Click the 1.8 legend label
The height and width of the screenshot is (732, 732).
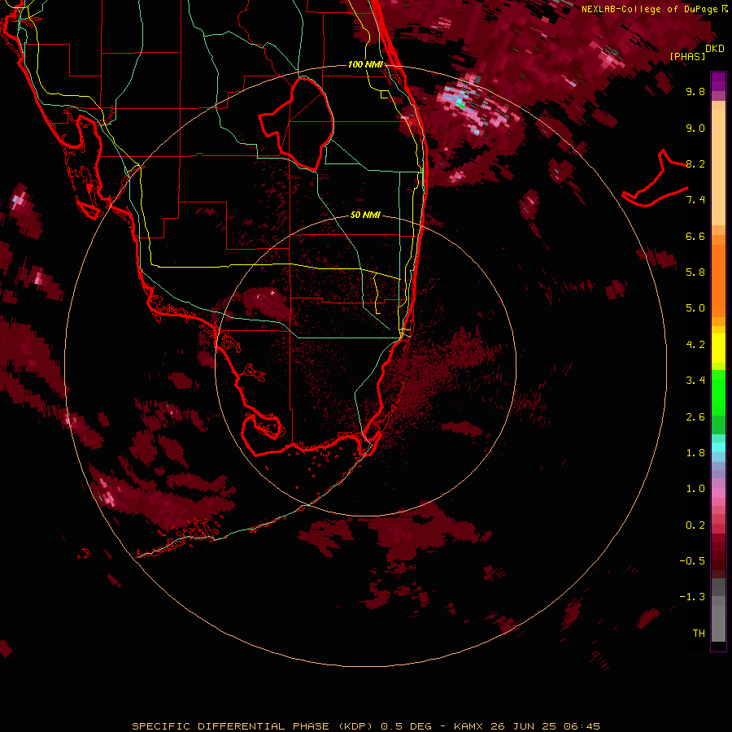695,453
